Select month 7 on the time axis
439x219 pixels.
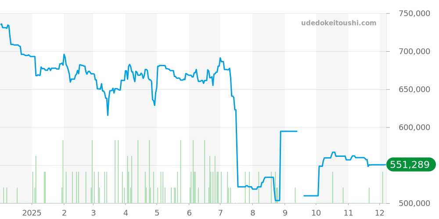220,213
